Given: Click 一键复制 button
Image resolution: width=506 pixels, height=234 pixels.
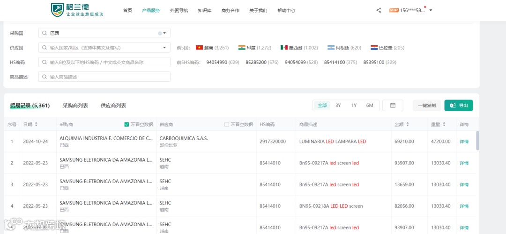Looking at the screenshot, I should [x=427, y=105].
